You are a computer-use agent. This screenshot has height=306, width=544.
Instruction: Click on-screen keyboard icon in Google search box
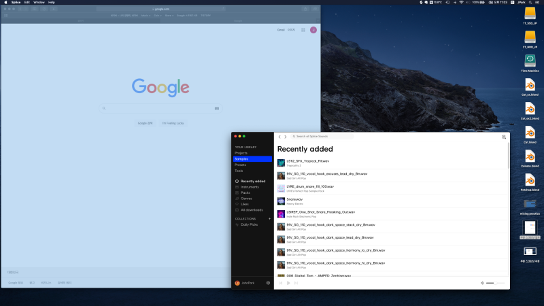(217, 108)
